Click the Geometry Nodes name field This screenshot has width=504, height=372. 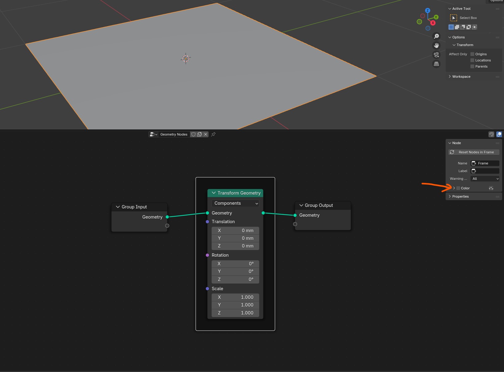tap(174, 134)
